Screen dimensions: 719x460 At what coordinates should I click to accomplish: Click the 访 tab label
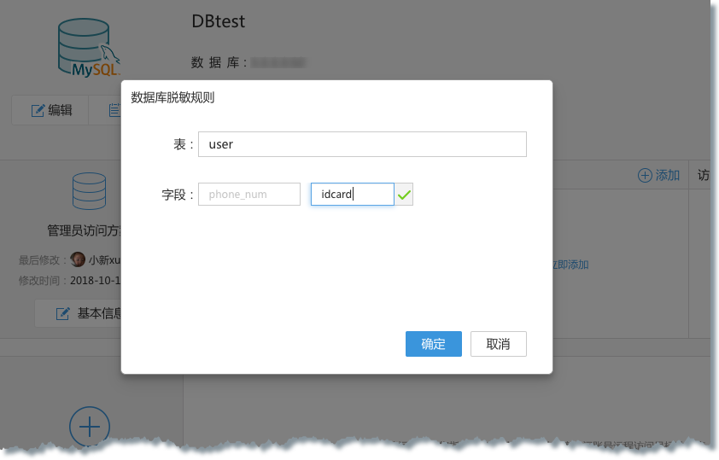point(703,175)
